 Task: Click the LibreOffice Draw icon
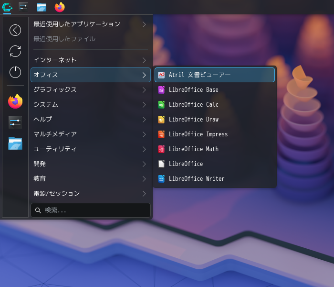tap(161, 120)
